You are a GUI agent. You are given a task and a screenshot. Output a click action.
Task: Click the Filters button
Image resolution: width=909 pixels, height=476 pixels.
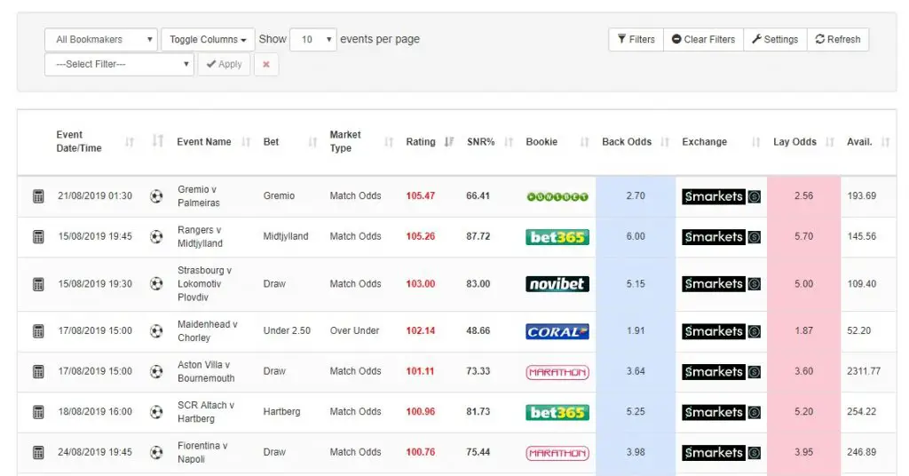636,39
